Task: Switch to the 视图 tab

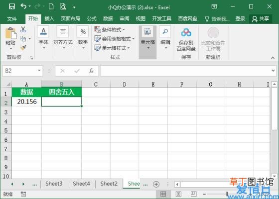Action: pos(140,19)
